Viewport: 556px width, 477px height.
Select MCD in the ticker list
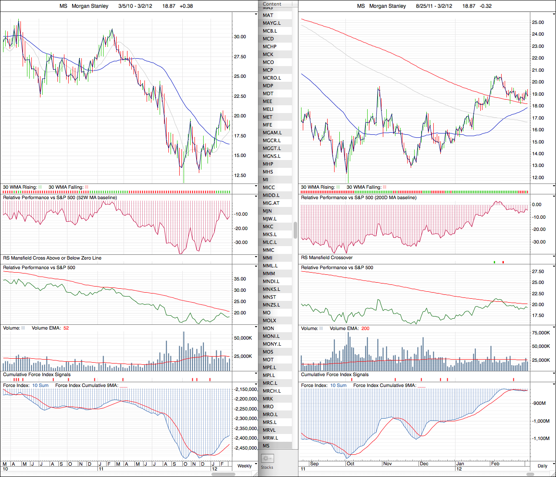pyautogui.click(x=268, y=39)
